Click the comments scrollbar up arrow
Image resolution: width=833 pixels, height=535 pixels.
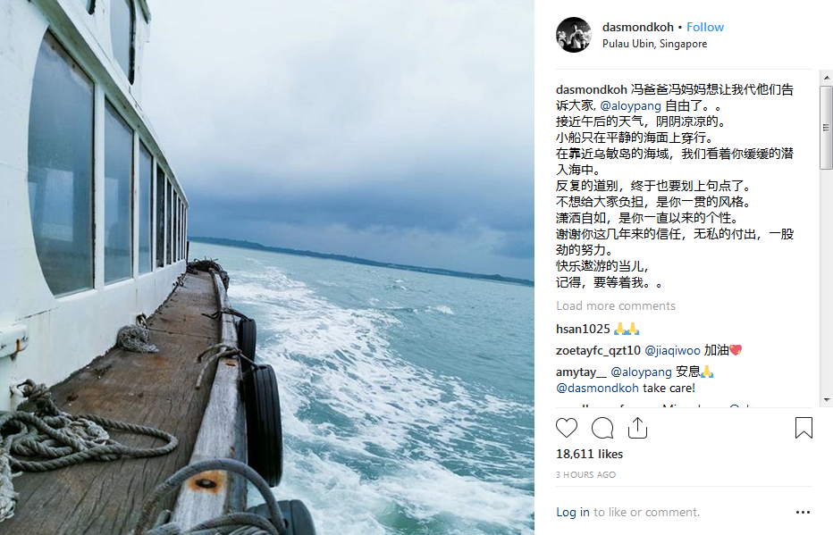(826, 78)
